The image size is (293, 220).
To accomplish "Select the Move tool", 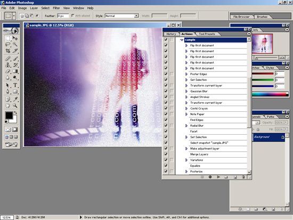I will (x=15, y=38).
